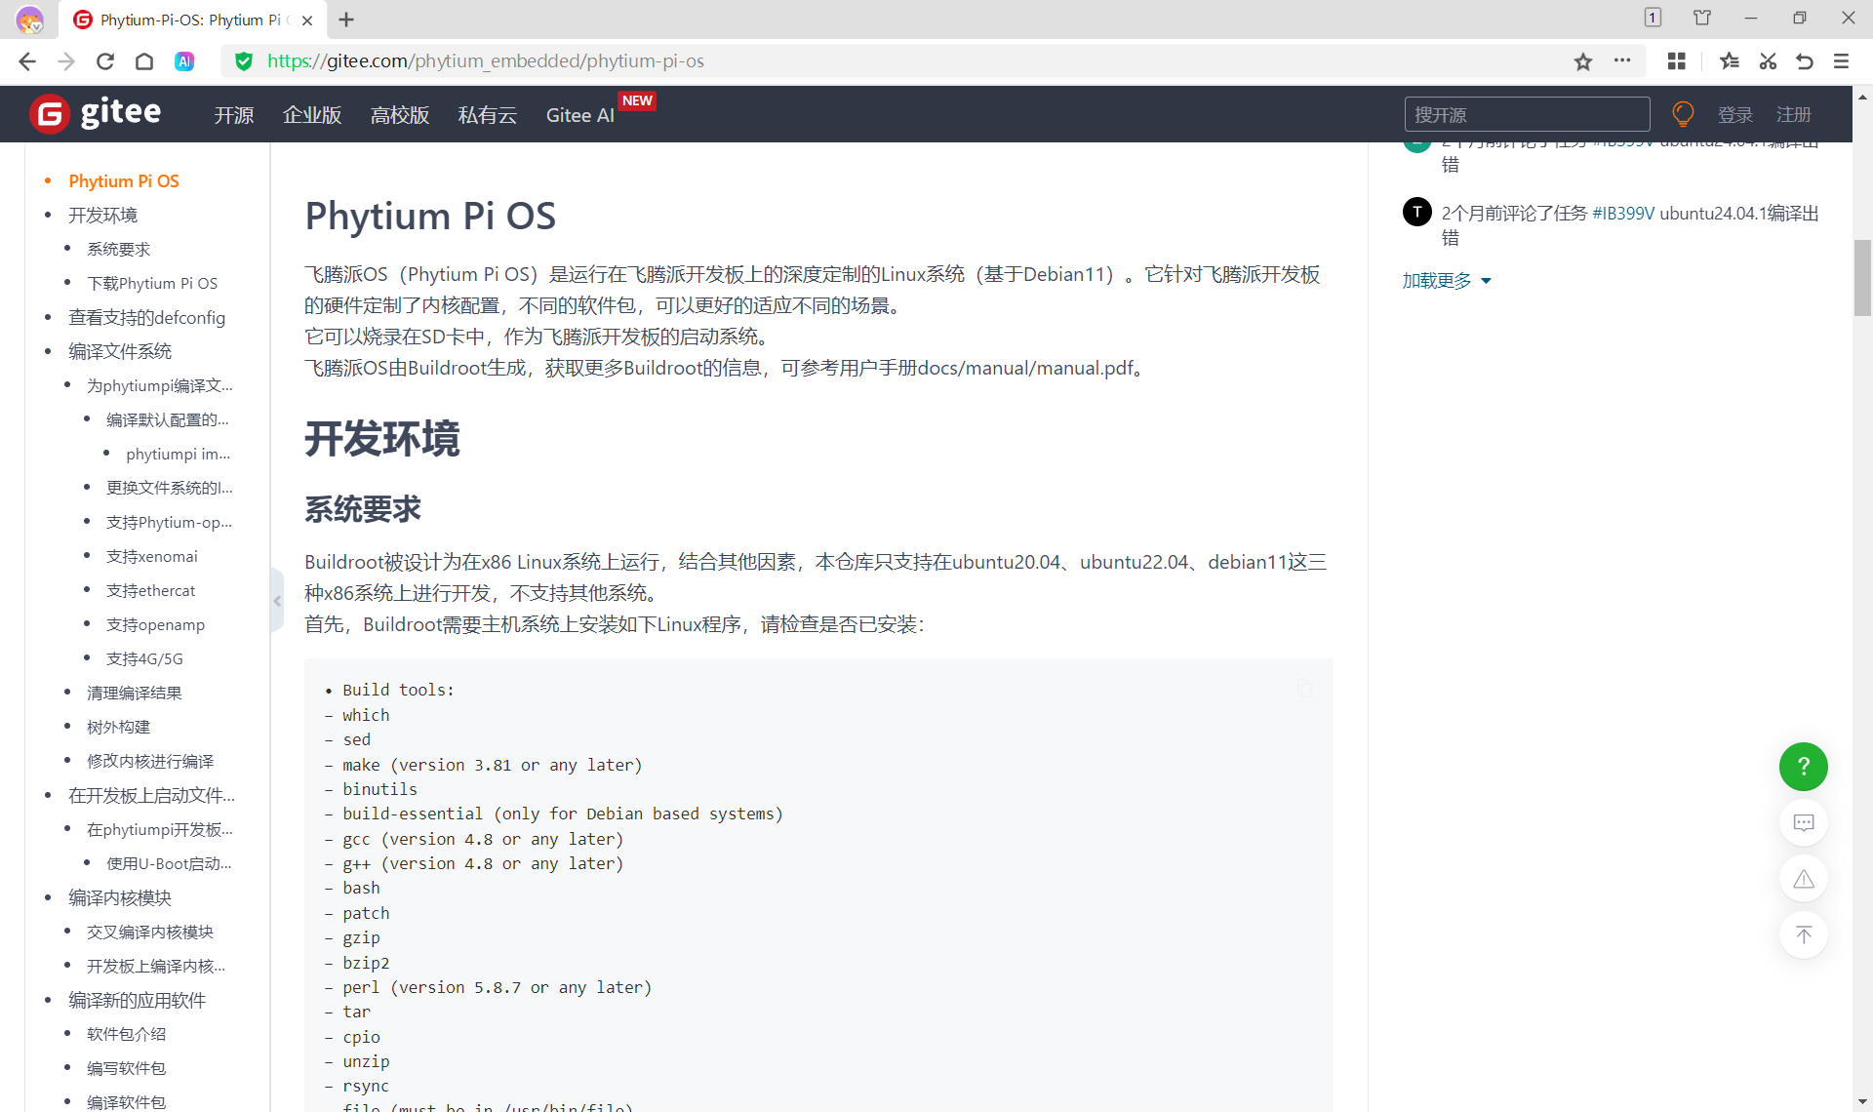Image resolution: width=1873 pixels, height=1112 pixels.
Task: Jump to 软件包介绍 in outline
Action: click(x=126, y=1035)
